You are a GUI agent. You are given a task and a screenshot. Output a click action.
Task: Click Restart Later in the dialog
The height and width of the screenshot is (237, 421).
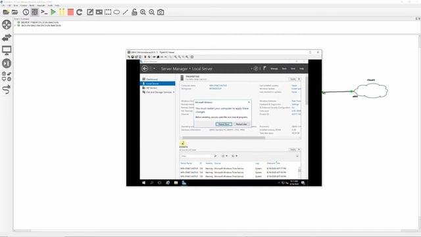[241, 124]
